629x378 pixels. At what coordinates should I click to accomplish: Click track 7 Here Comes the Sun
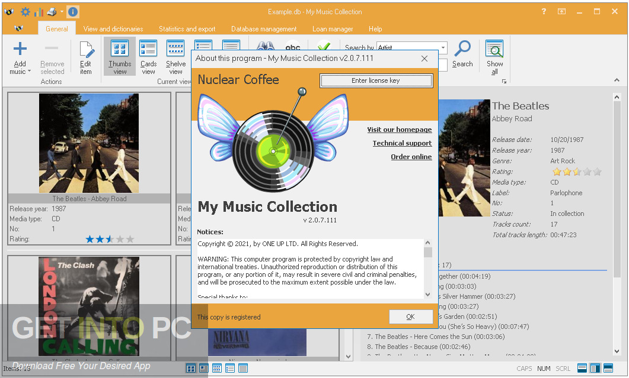point(436,337)
